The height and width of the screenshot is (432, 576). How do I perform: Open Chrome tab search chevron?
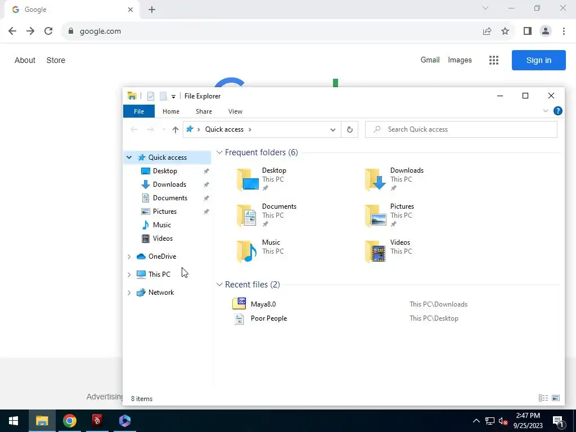tap(485, 8)
